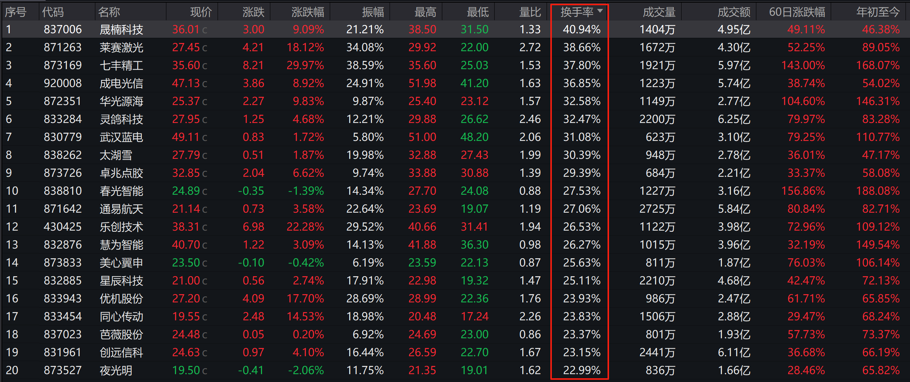The width and height of the screenshot is (910, 382).
Task: Sort by the 最低 column header
Action: [x=478, y=12]
